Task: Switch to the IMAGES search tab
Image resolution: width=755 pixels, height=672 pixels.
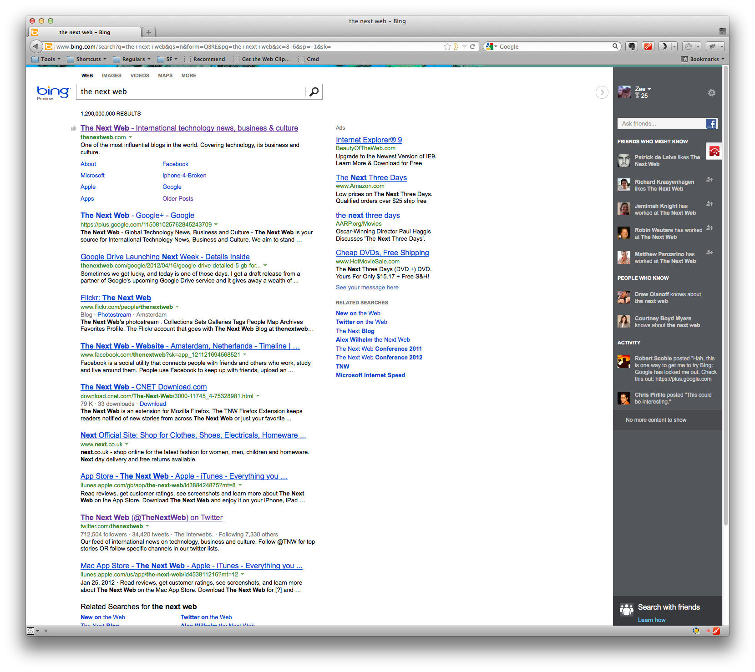Action: coord(111,76)
